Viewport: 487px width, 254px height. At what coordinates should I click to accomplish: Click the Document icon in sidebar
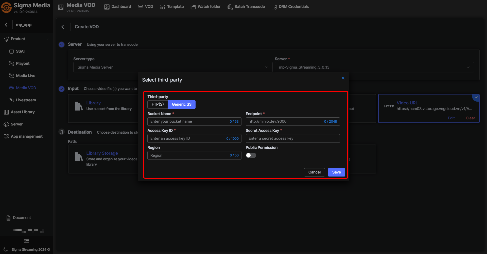[x=8, y=218]
